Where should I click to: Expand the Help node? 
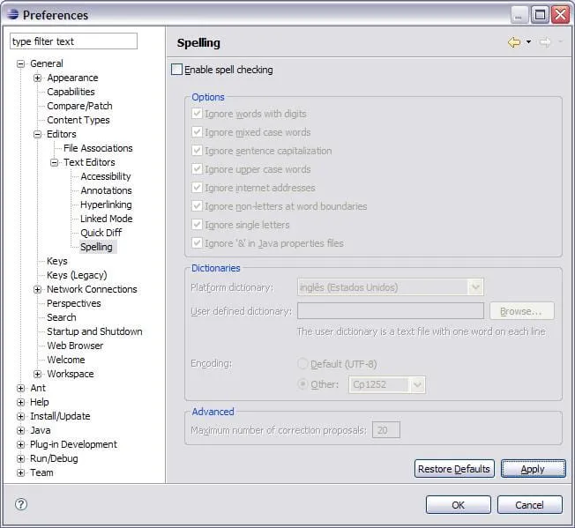point(21,402)
